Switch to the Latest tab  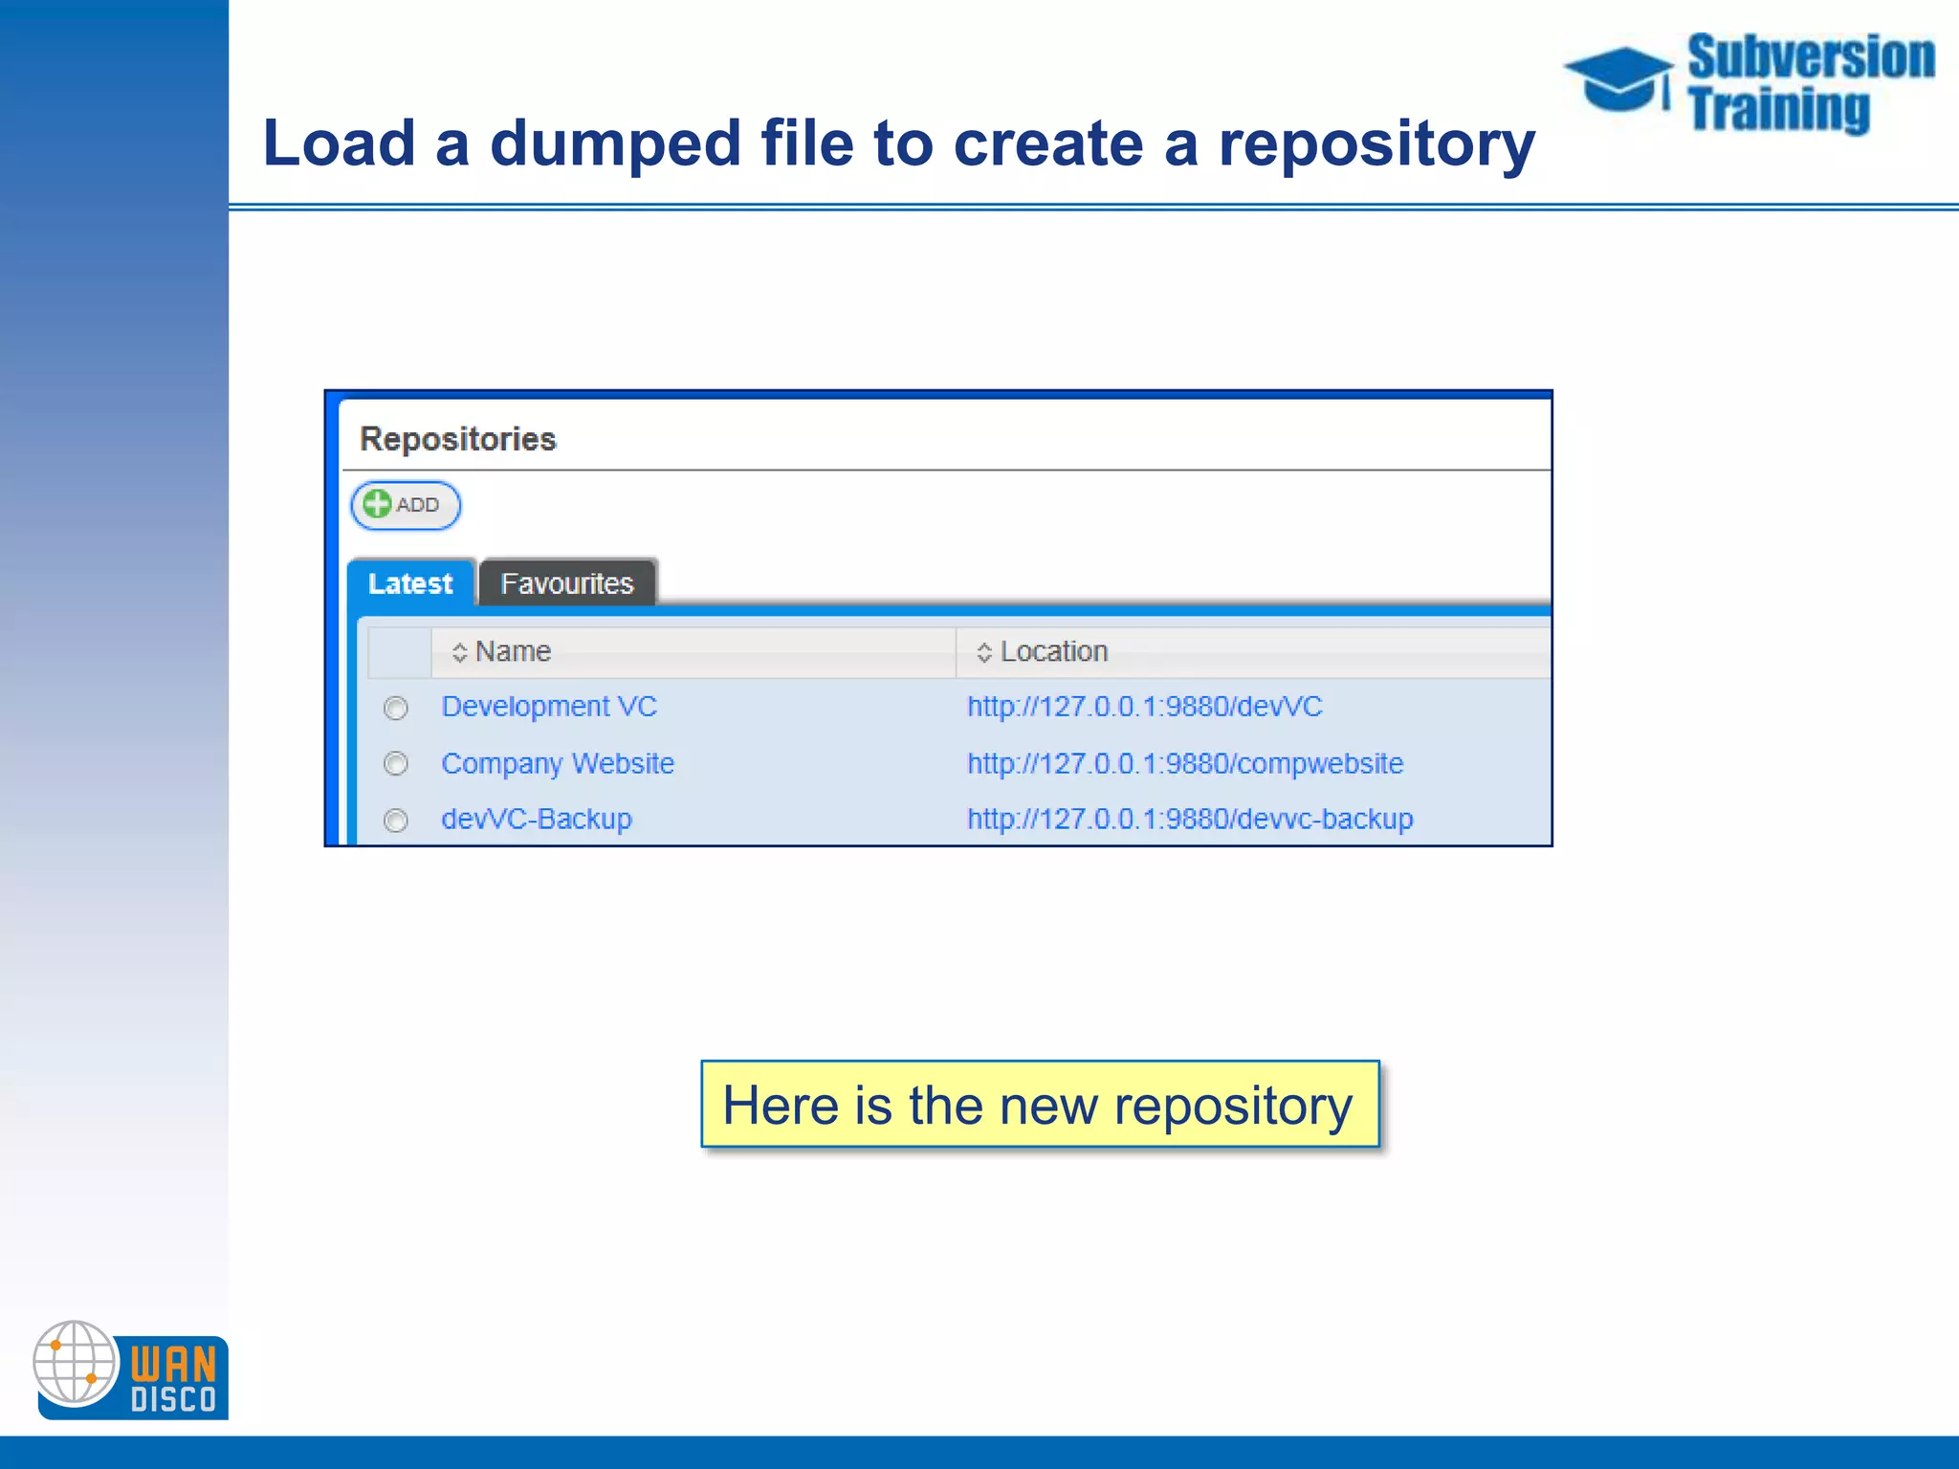point(410,583)
